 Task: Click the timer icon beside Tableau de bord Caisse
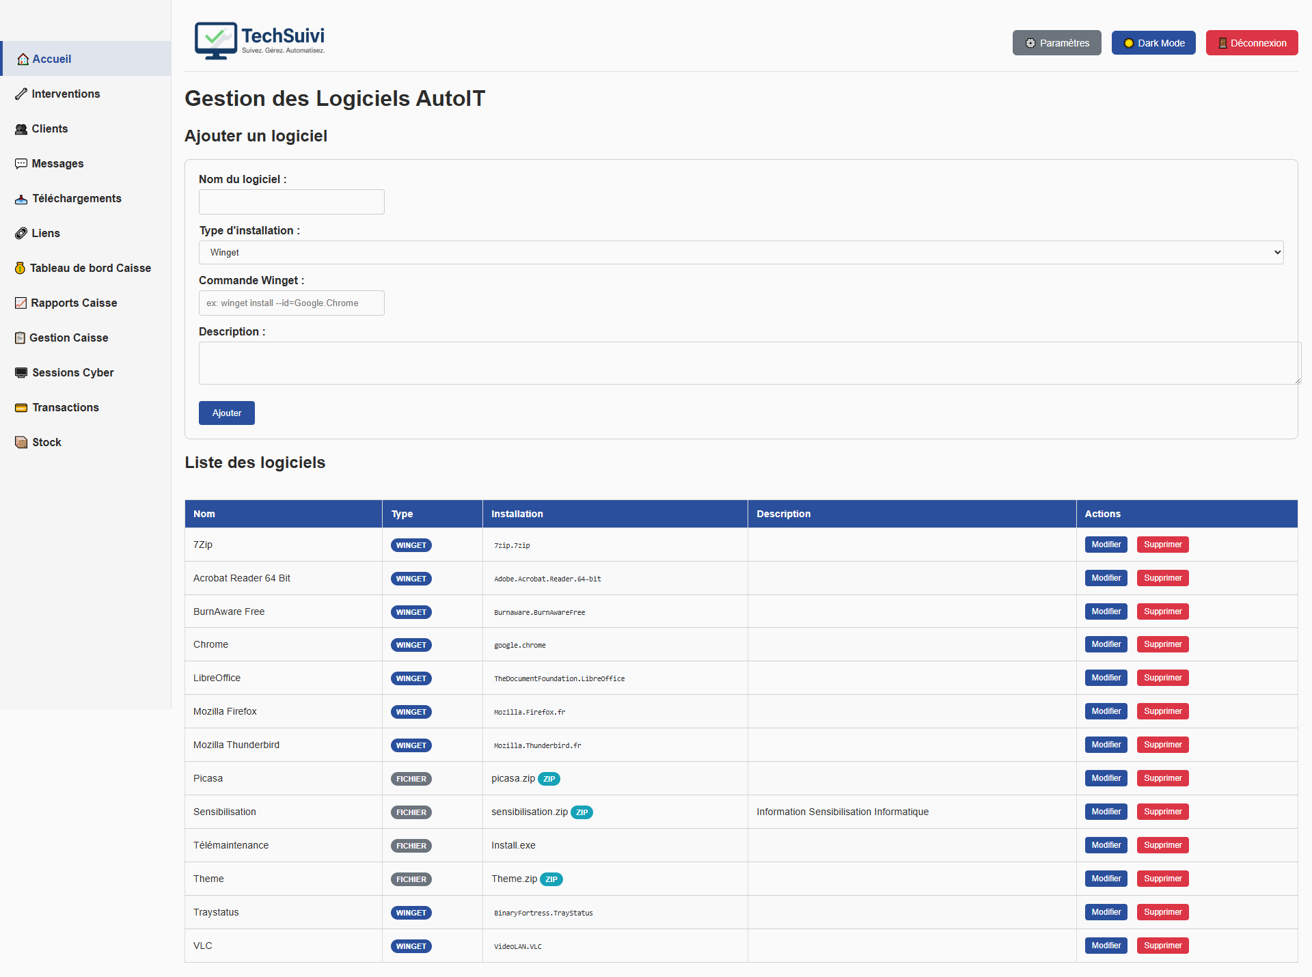[20, 268]
